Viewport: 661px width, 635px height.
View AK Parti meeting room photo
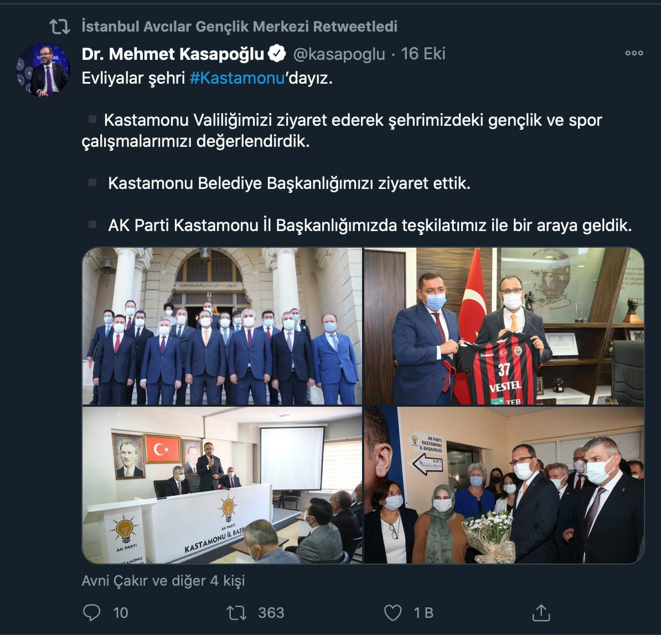tap(222, 485)
